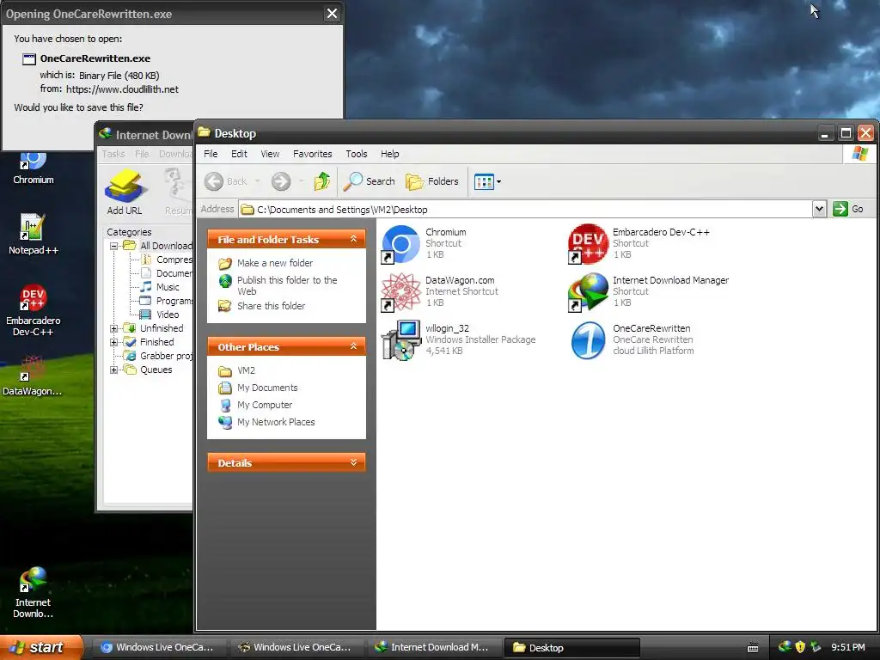The width and height of the screenshot is (880, 660).
Task: Collapse the File and Folder Tasks panel
Action: point(353,239)
